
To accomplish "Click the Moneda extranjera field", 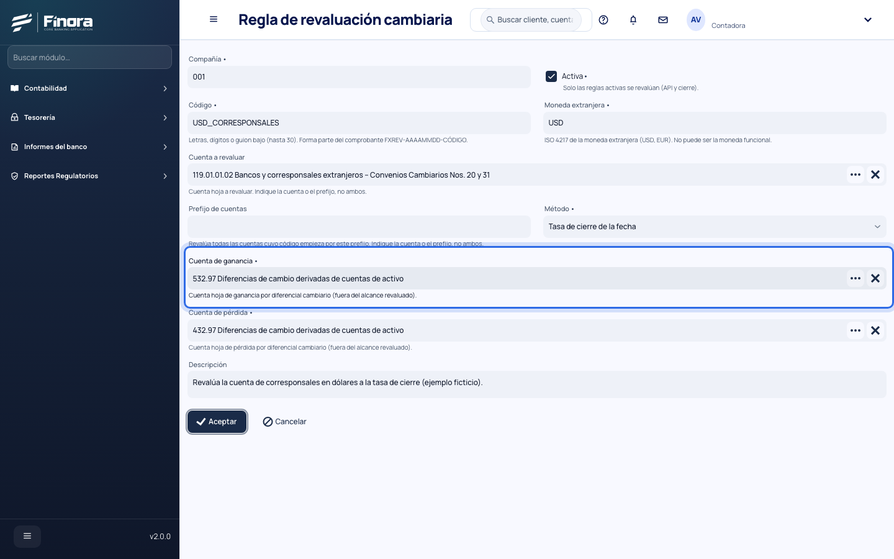I will click(x=715, y=123).
